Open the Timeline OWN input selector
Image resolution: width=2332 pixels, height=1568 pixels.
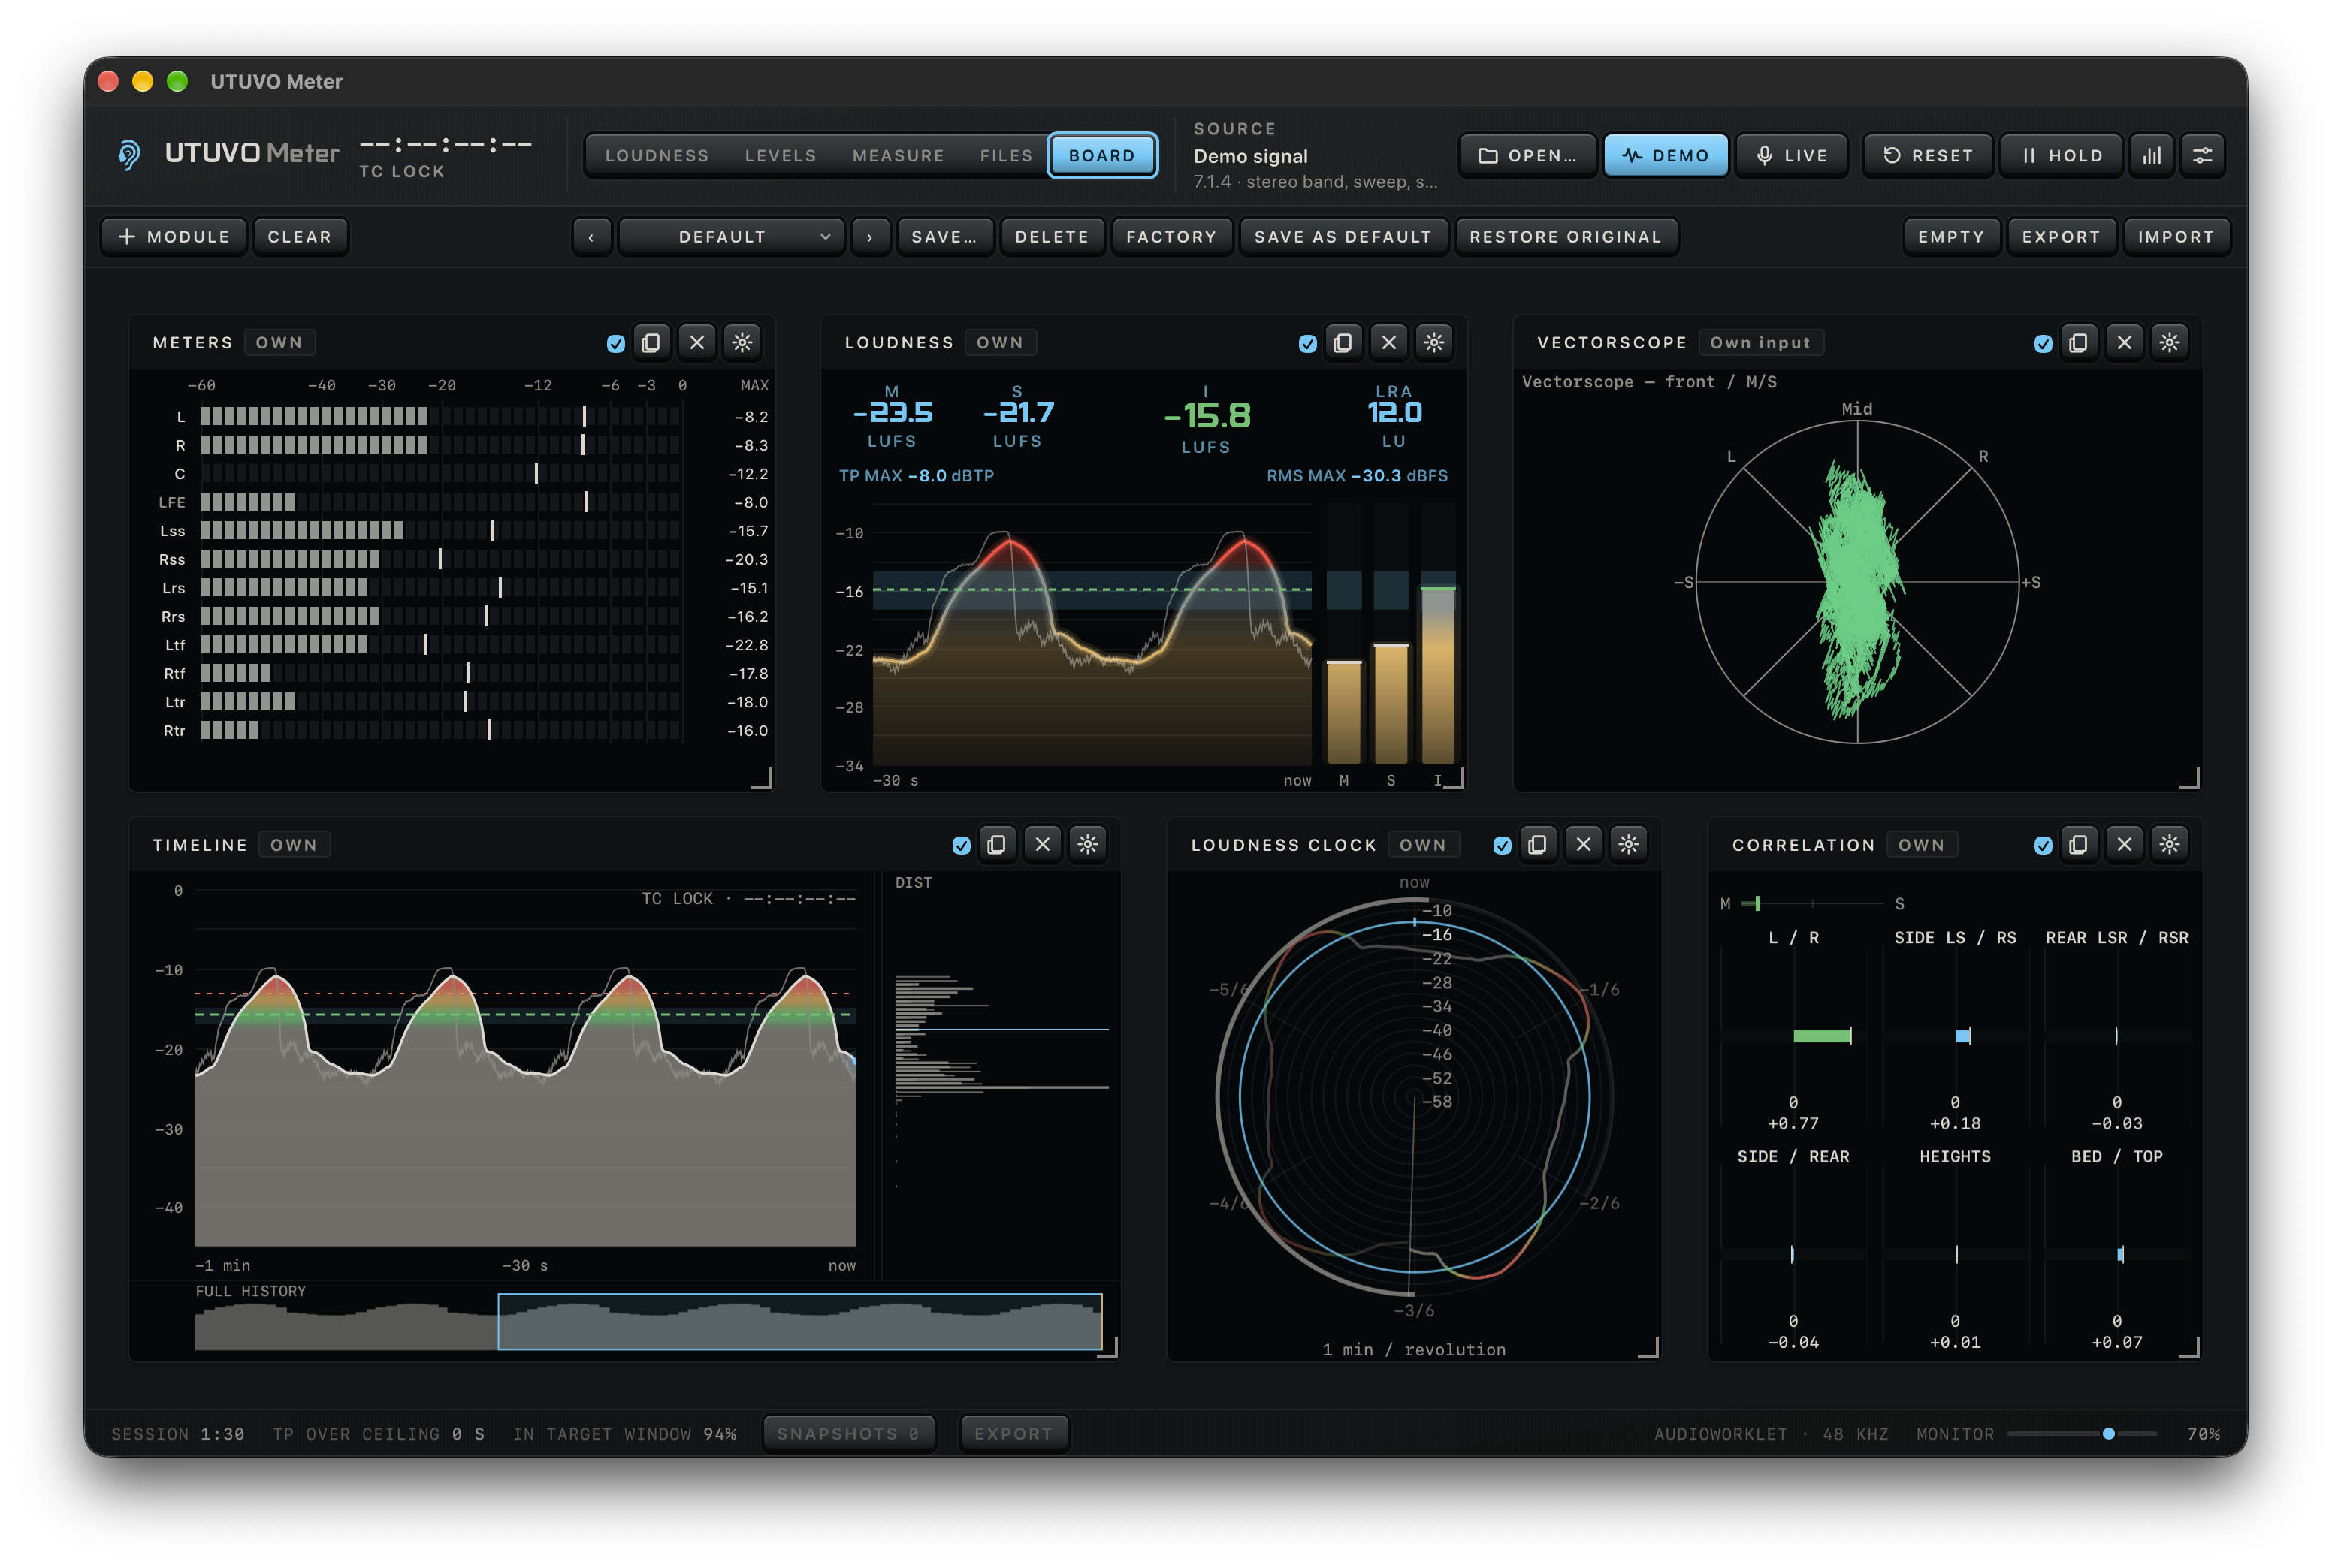click(x=294, y=845)
